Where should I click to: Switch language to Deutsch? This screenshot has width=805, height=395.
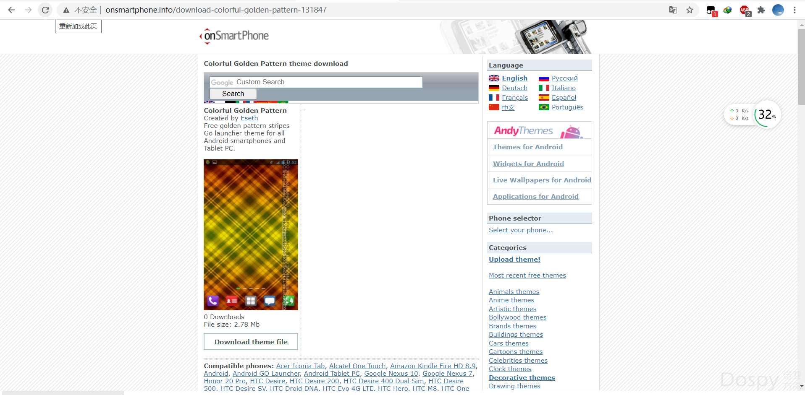[x=514, y=88]
